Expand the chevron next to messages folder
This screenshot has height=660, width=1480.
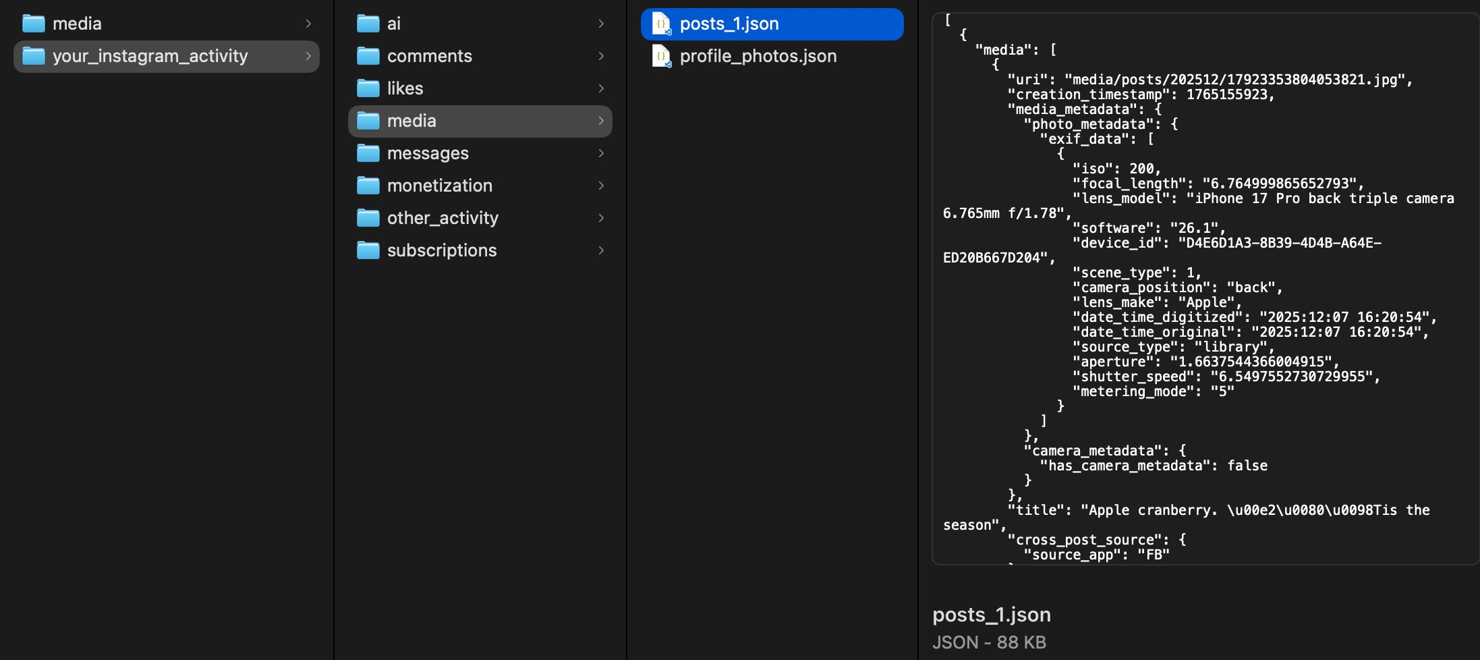(601, 153)
